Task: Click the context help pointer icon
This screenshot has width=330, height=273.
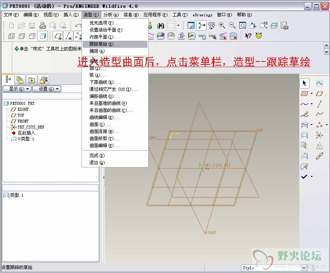Action: [x=249, y=36]
